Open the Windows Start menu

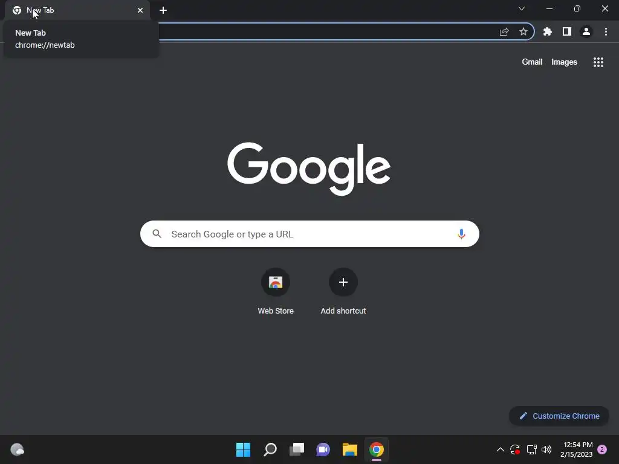pos(243,449)
